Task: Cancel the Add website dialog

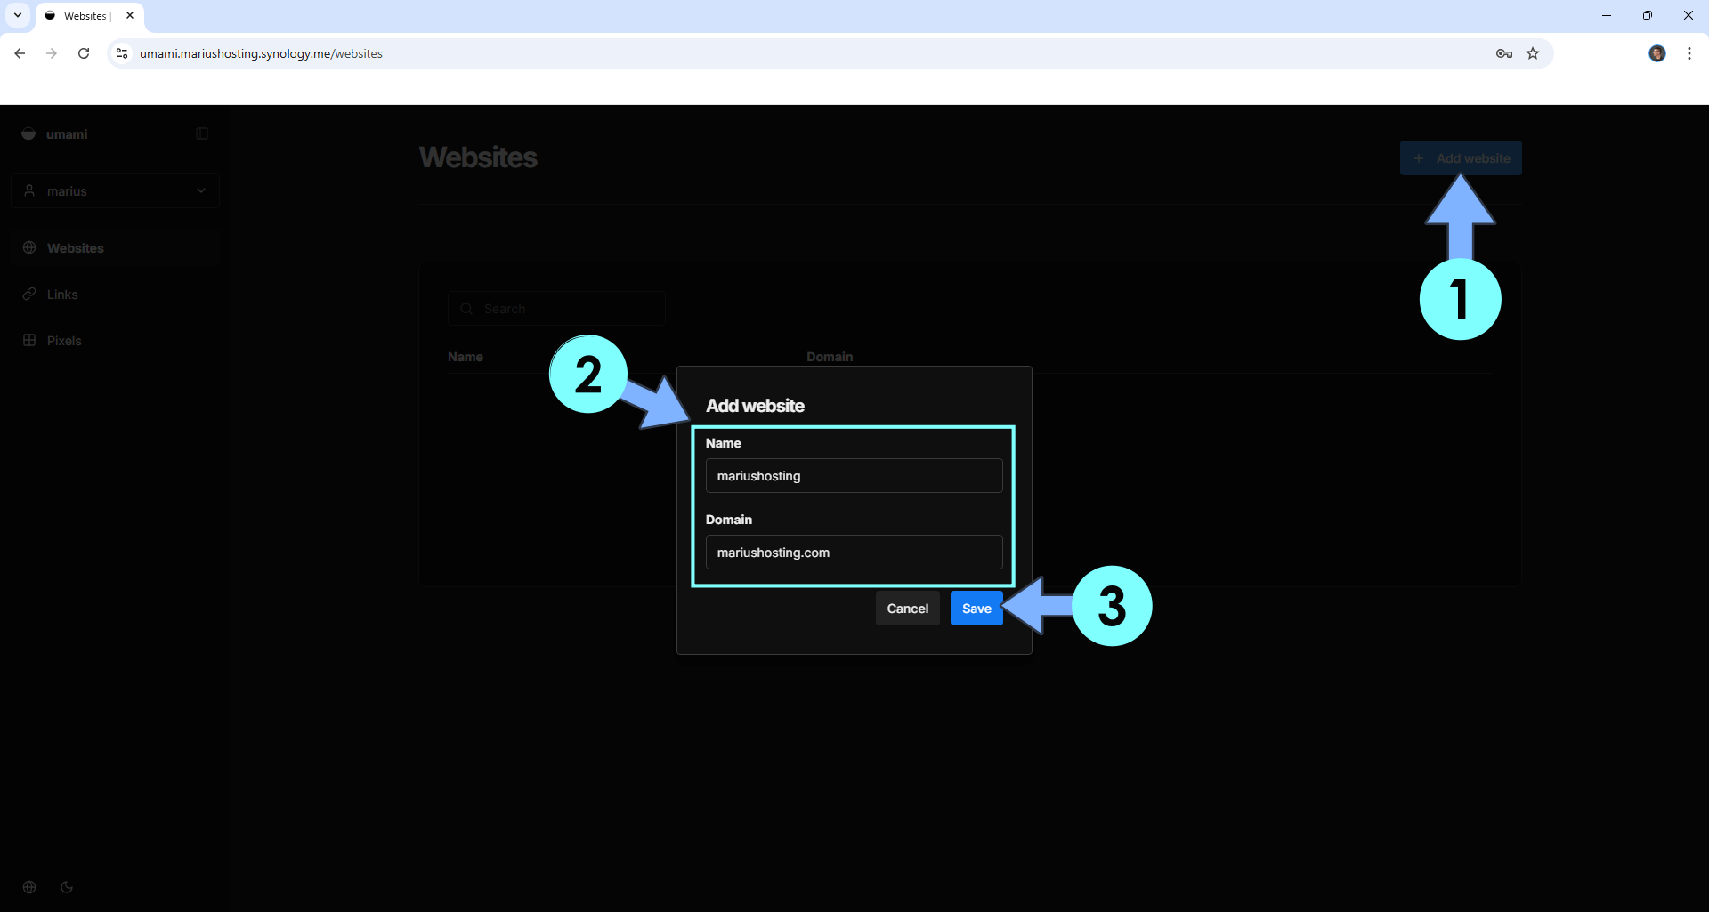Action: tap(907, 609)
